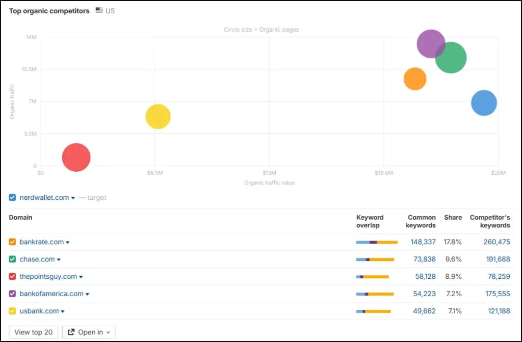Click the 17.8% share value

[x=453, y=242]
